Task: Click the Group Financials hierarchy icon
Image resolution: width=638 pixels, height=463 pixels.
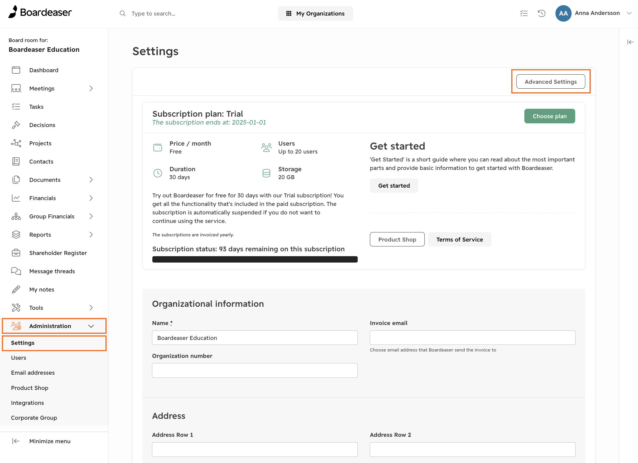Action: click(x=16, y=216)
